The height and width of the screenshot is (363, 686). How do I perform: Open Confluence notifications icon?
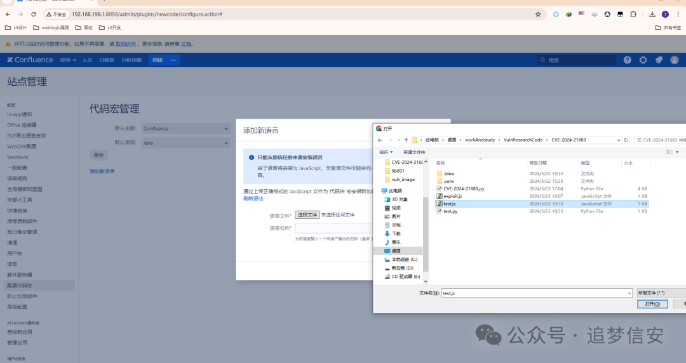[x=659, y=60]
